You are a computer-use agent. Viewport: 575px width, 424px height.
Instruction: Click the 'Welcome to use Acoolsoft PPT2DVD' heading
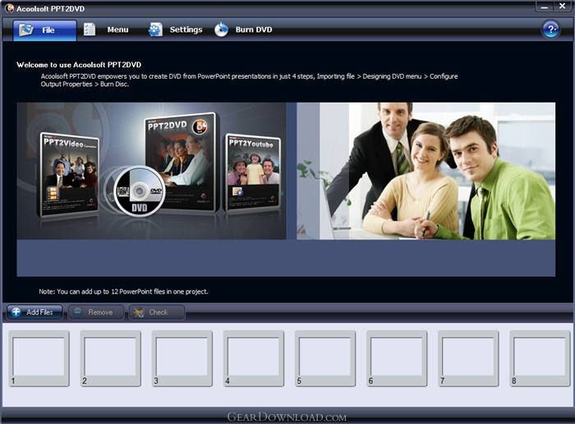coord(79,65)
